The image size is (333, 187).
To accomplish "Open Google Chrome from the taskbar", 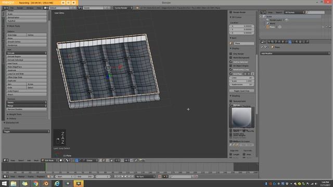I will tap(35, 183).
